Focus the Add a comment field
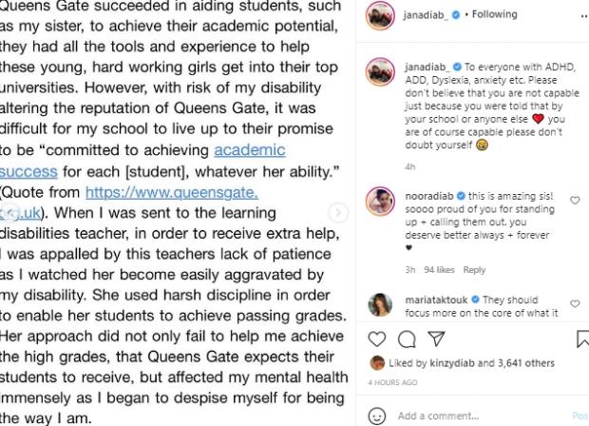Image resolution: width=589 pixels, height=426 pixels. 483,416
